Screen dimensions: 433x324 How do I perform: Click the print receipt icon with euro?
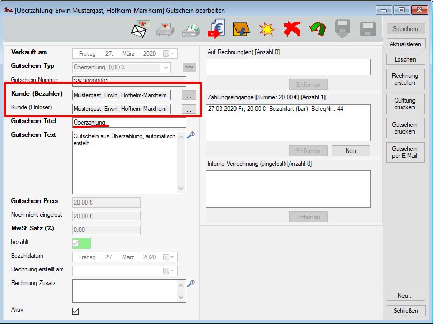191,29
